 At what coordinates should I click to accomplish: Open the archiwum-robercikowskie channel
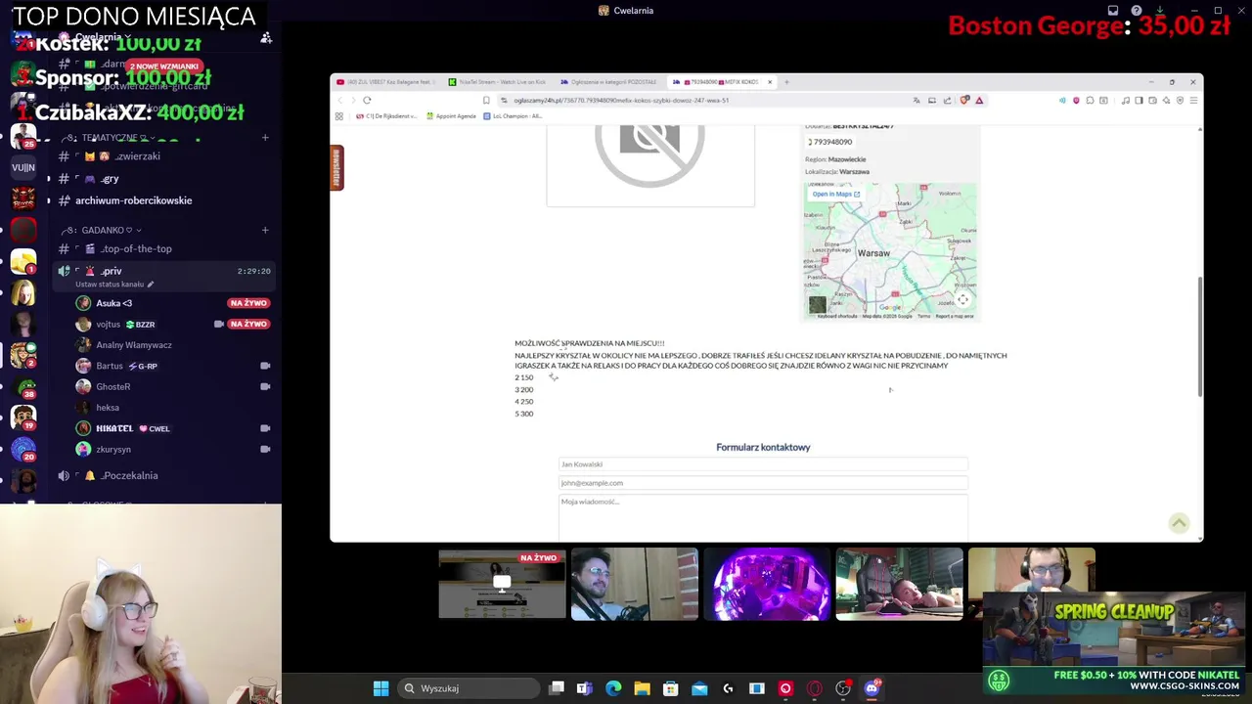pos(162,200)
